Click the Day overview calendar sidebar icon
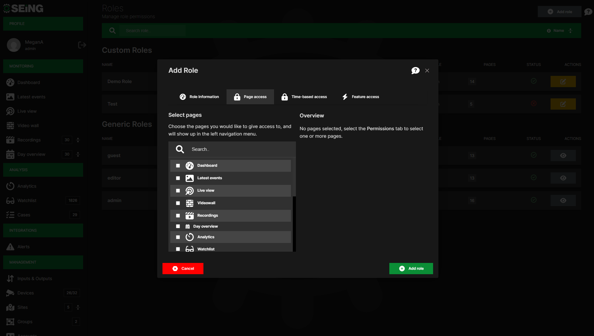 click(x=10, y=154)
